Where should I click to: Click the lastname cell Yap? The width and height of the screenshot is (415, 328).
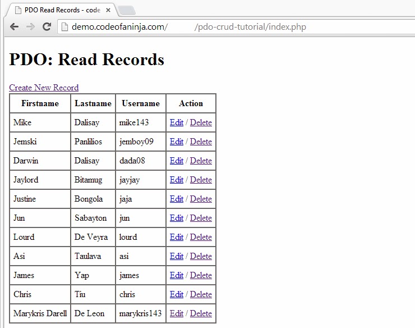tap(93, 275)
